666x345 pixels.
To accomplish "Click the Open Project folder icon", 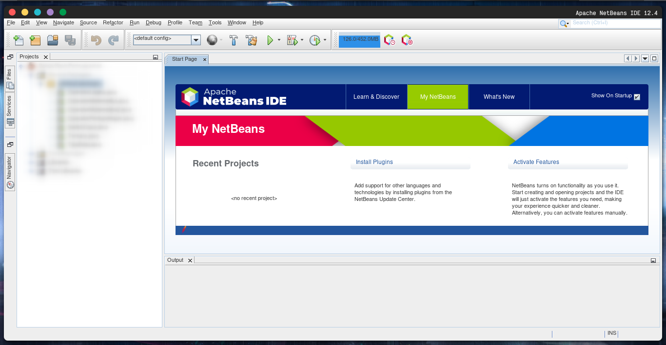I will click(x=53, y=40).
